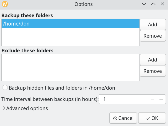Minimize the Options dialog using the down chevron
The width and height of the screenshot is (168, 126).
click(x=144, y=4)
